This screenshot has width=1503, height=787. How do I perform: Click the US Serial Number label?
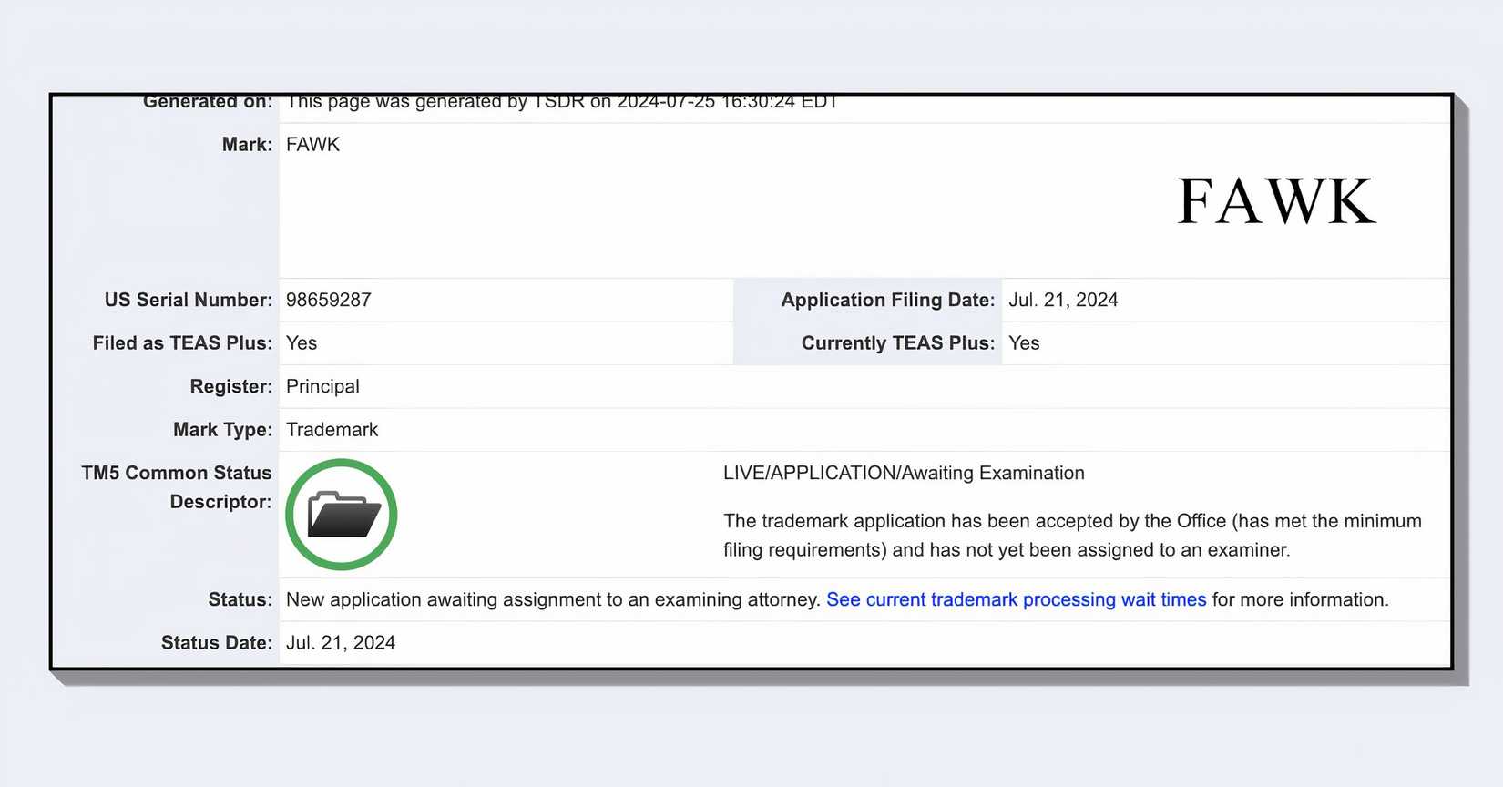click(x=188, y=300)
